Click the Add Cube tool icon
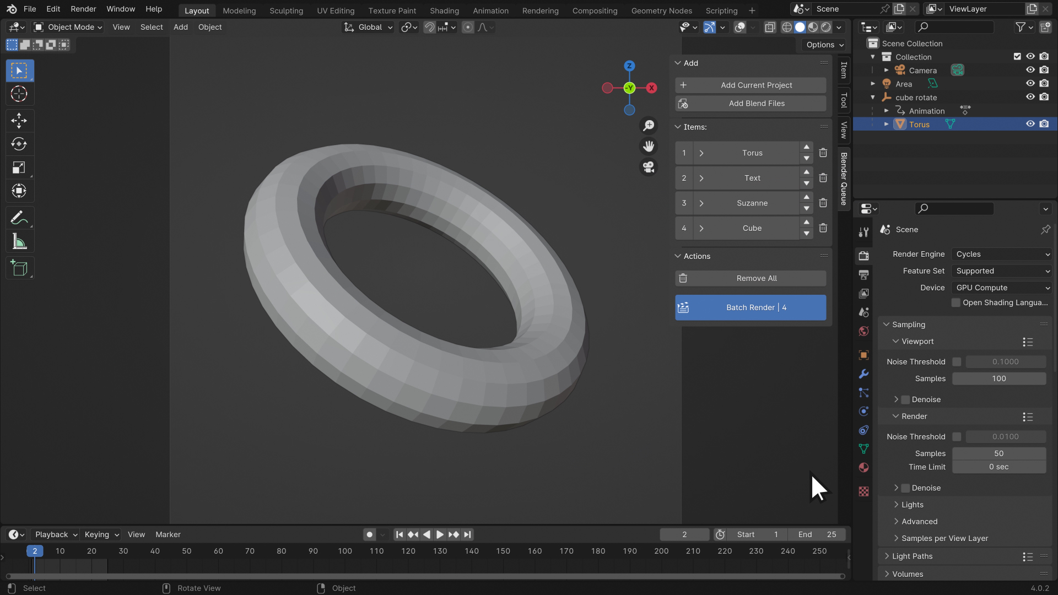Screen dimensions: 1058x595 [19, 268]
